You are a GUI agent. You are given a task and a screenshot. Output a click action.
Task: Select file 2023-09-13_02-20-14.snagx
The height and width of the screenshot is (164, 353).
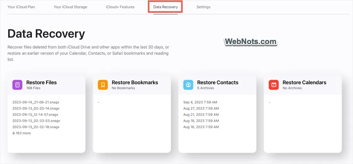pyautogui.click(x=36, y=108)
